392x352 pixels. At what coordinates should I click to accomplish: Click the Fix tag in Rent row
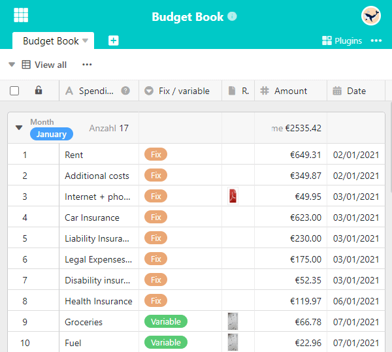[x=156, y=155]
